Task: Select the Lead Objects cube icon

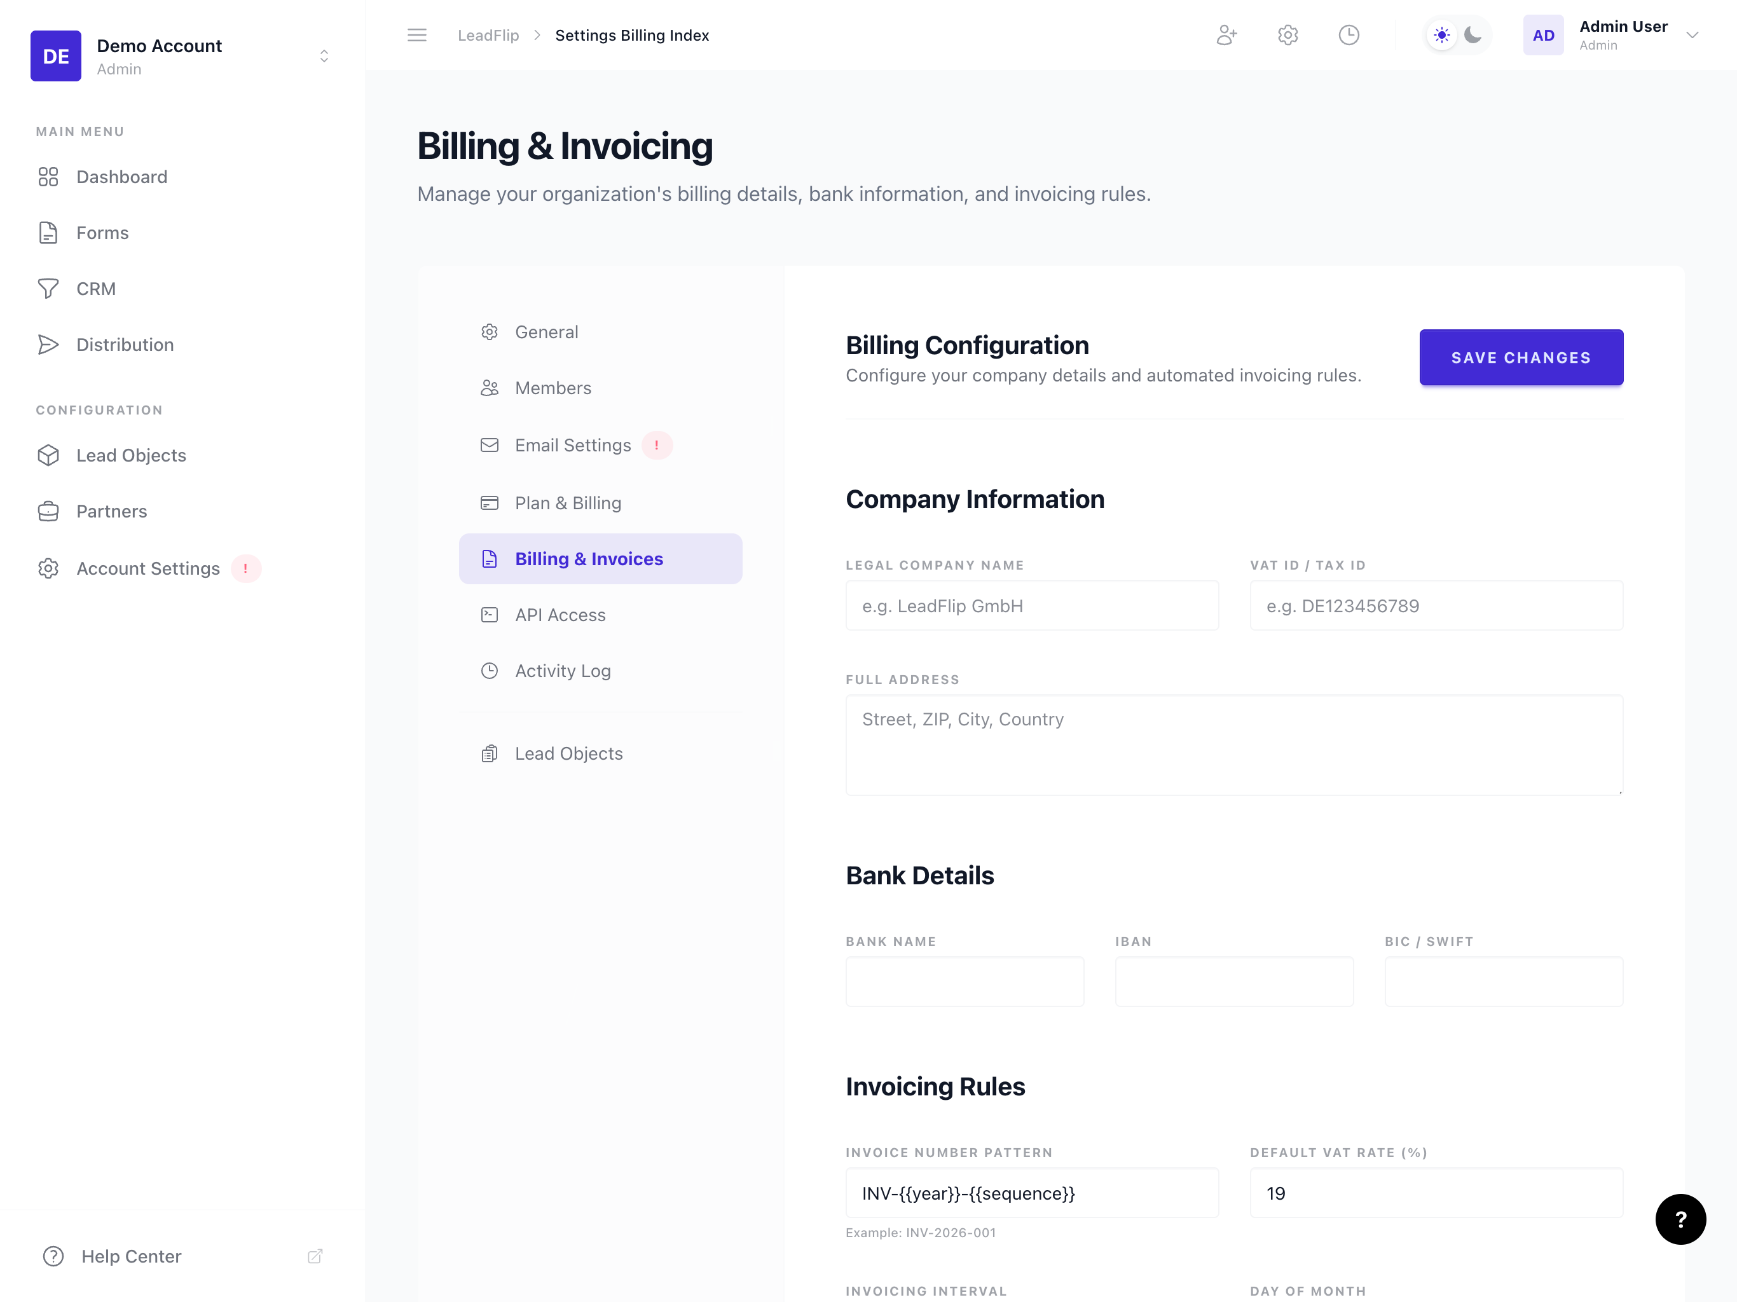Action: tap(48, 455)
